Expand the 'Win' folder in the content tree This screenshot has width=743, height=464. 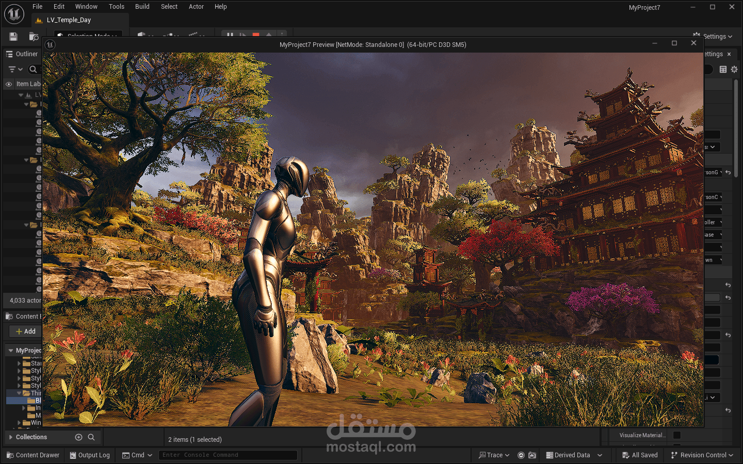click(19, 423)
